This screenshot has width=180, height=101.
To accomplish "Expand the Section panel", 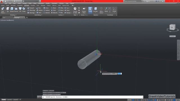I will (84, 15).
